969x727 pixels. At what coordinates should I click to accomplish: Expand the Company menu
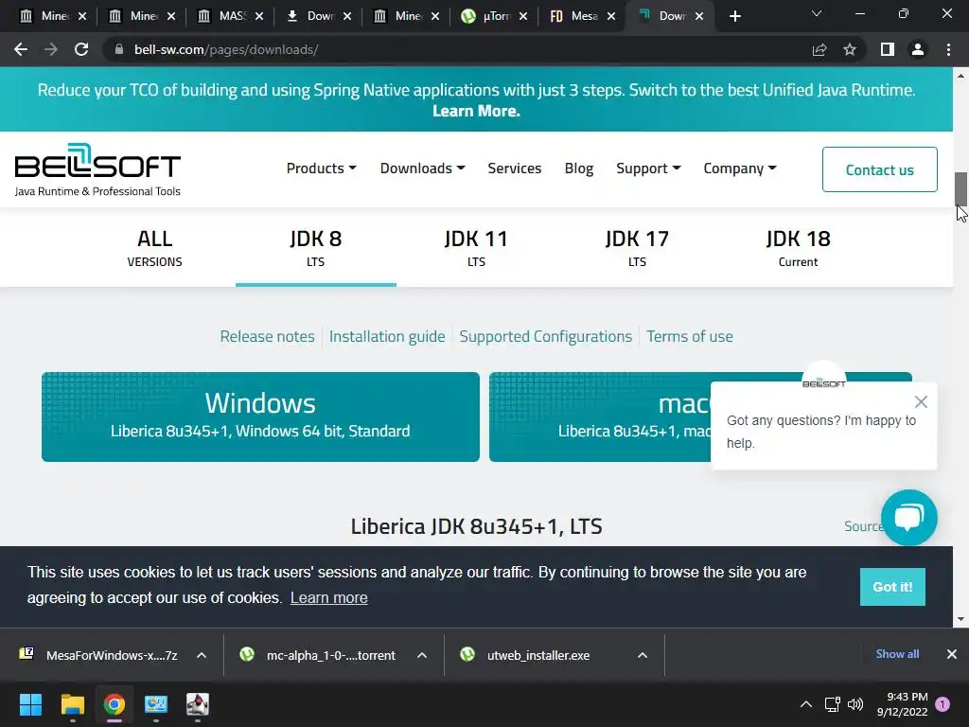tap(740, 168)
